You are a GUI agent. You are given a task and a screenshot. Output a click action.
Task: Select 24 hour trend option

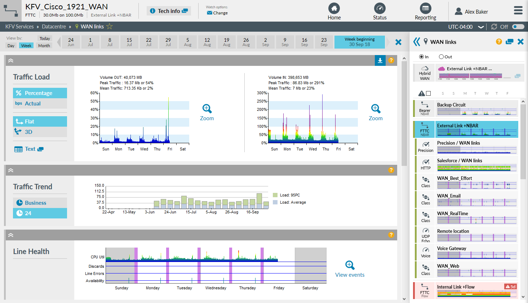click(x=40, y=213)
